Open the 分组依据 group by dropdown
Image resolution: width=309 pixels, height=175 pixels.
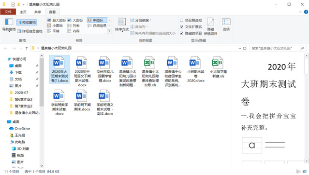point(141,20)
